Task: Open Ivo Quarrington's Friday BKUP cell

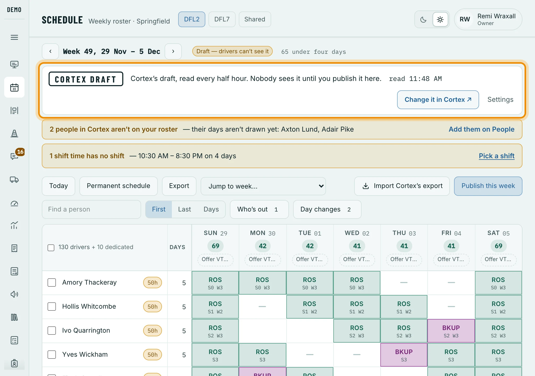Action: click(x=451, y=331)
